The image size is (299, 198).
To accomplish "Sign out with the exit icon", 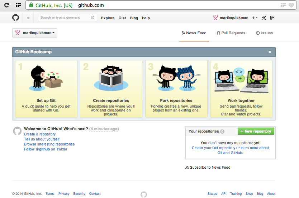I will [x=272, y=18].
